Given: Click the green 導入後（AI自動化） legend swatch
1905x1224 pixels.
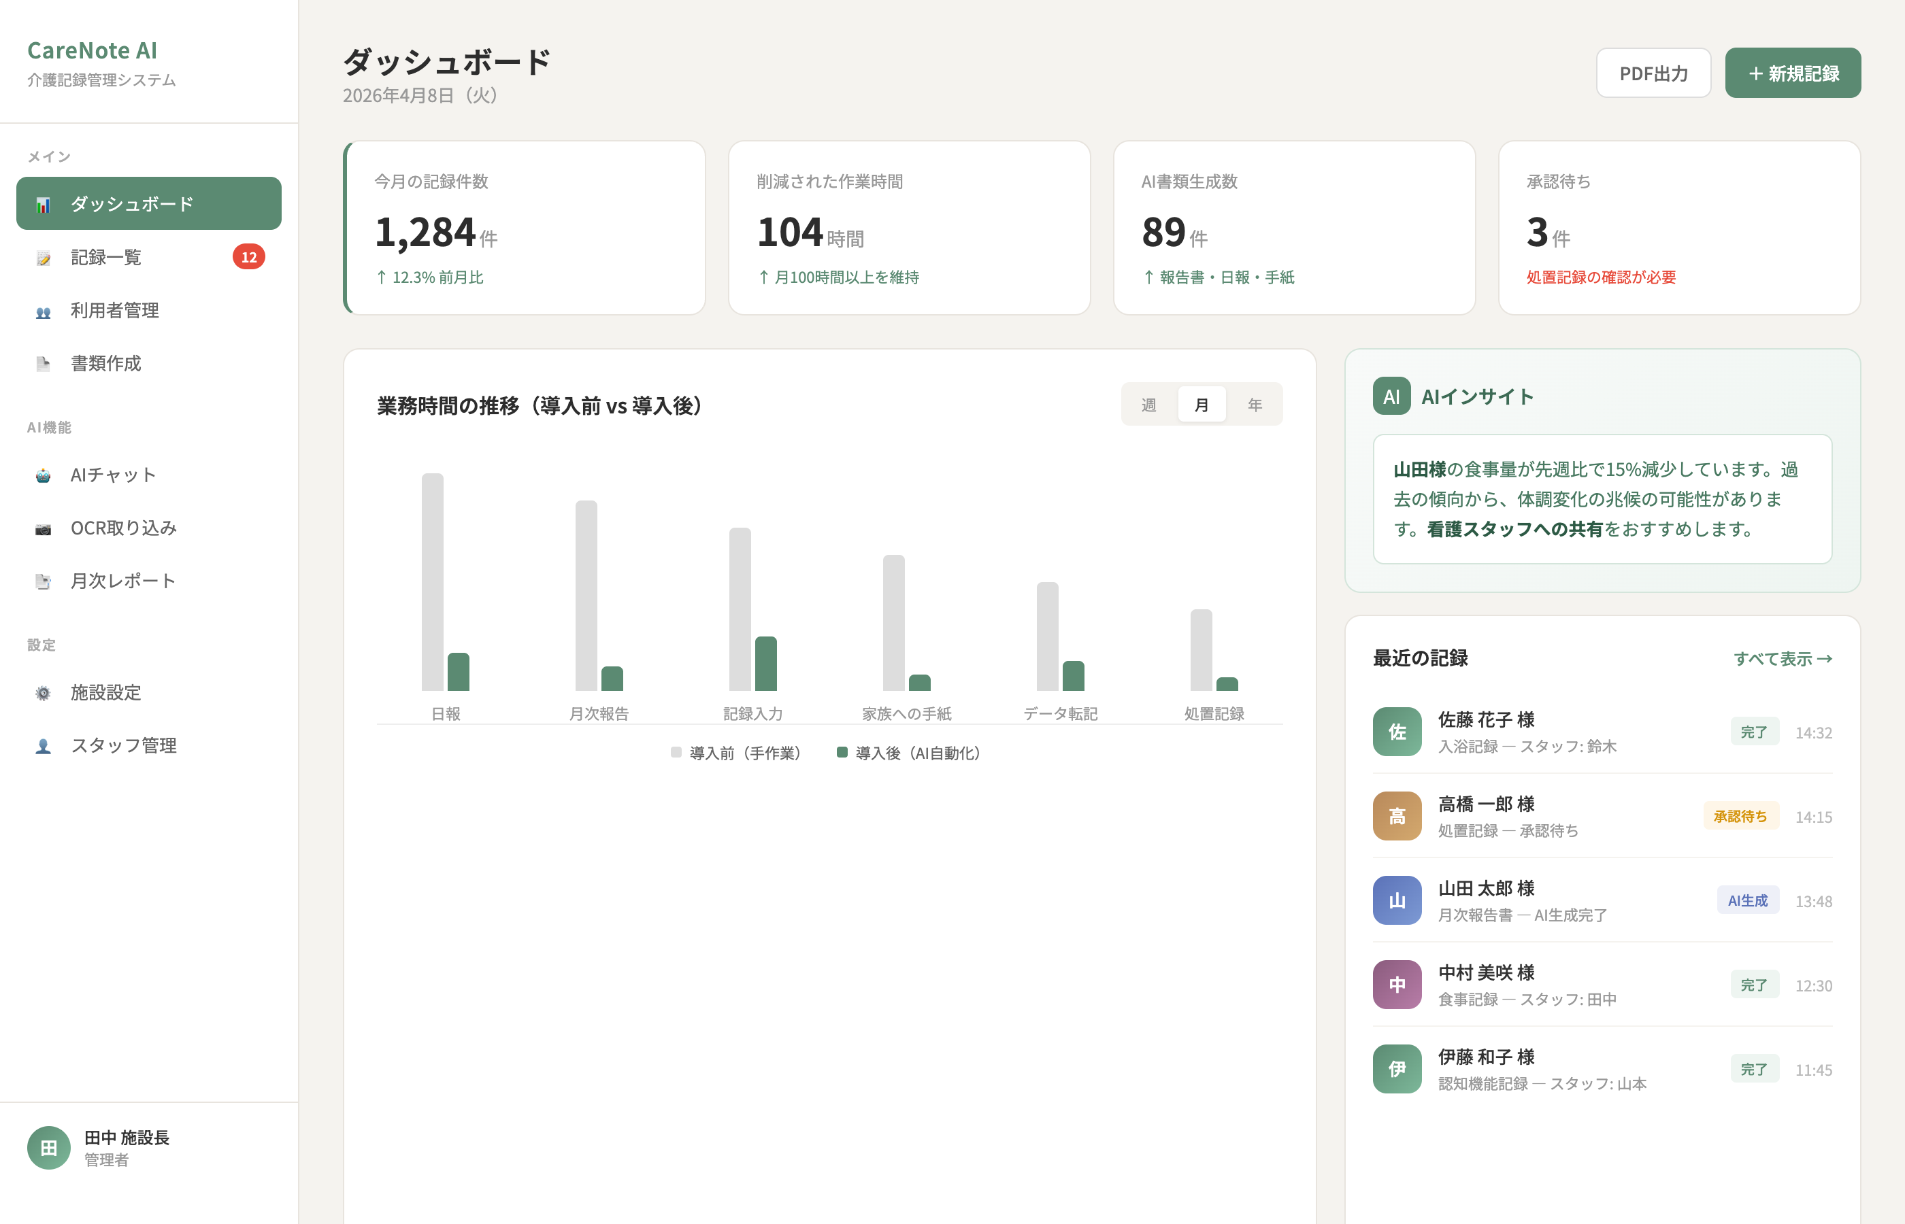Looking at the screenshot, I should (x=842, y=752).
